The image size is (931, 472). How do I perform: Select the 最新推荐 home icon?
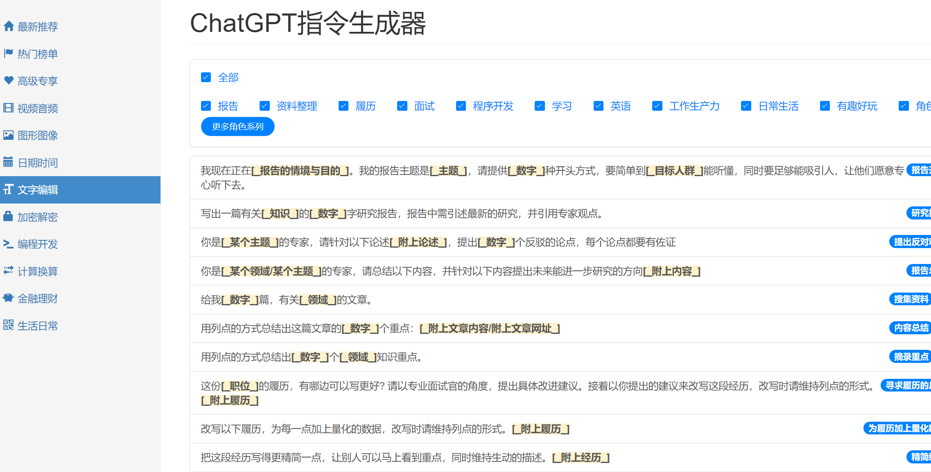point(9,26)
